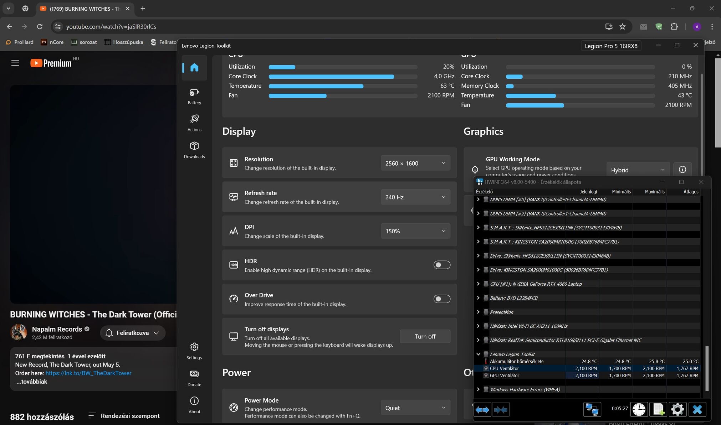Open the Chrome profile avatar
The height and width of the screenshot is (425, 721).
[x=697, y=26]
